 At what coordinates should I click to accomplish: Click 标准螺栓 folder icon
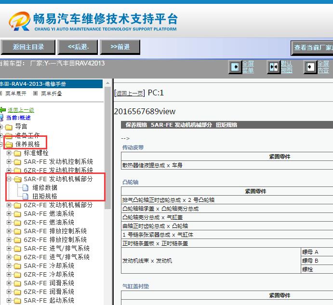coord(17,153)
